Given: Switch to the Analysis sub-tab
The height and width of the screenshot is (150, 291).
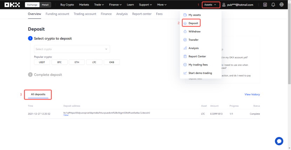Looking at the screenshot, I should coord(122,14).
